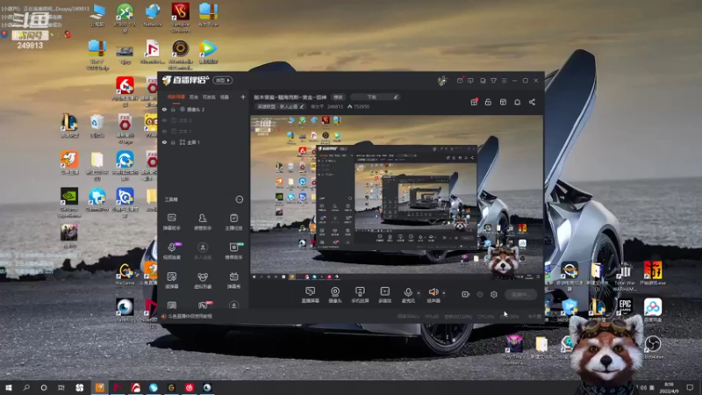
Task: Toggle the lock on 全屏 1 source
Action: click(x=173, y=142)
